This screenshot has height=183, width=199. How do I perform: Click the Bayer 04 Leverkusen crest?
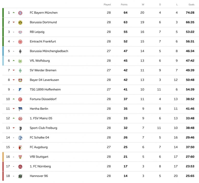[x=20, y=80]
